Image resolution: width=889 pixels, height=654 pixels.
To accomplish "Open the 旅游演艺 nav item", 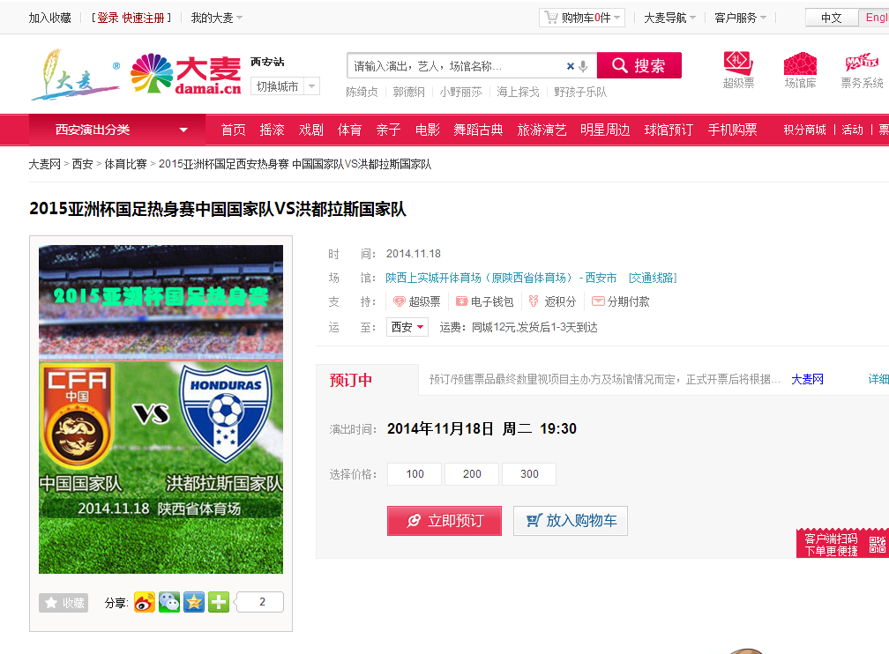I will (542, 130).
